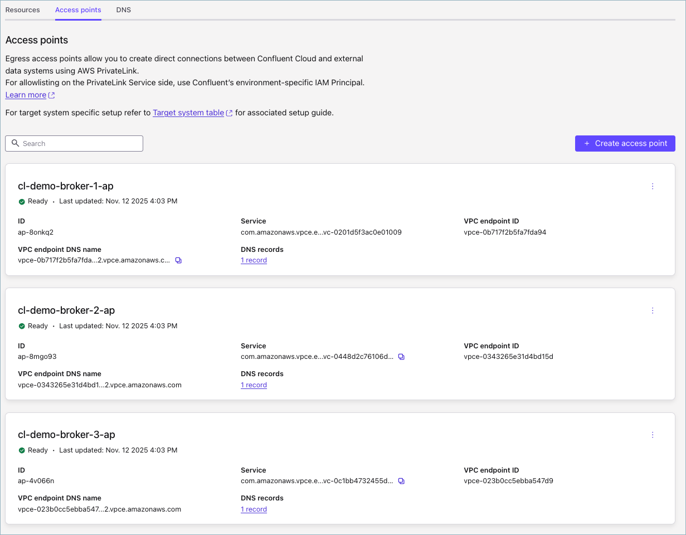Image resolution: width=686 pixels, height=535 pixels.
Task: Copy the Service name for cl-demo-broker-3-ap
Action: 402,480
